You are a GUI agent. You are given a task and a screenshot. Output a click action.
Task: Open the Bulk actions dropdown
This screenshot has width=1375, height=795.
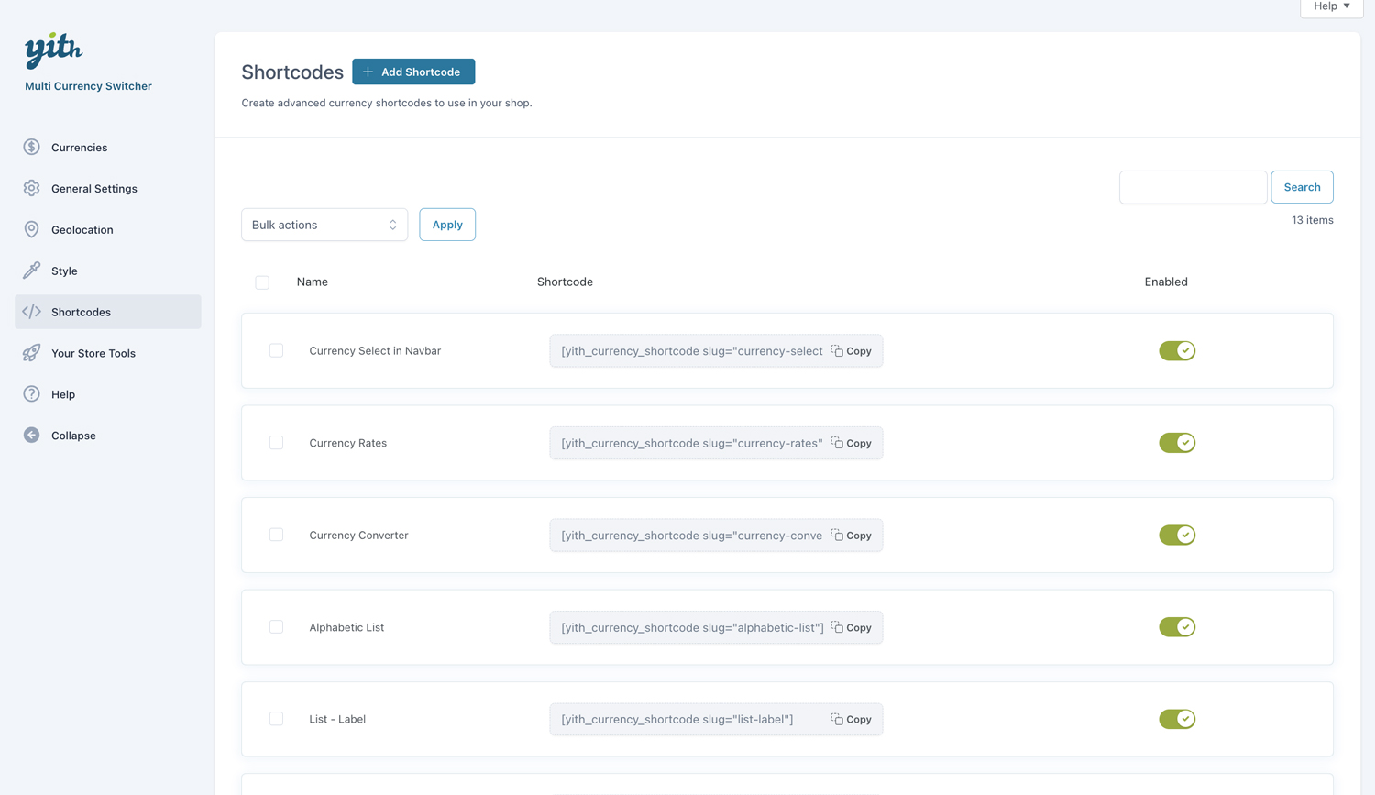(x=324, y=225)
